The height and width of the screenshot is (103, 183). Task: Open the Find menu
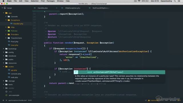click(x=43, y=1)
